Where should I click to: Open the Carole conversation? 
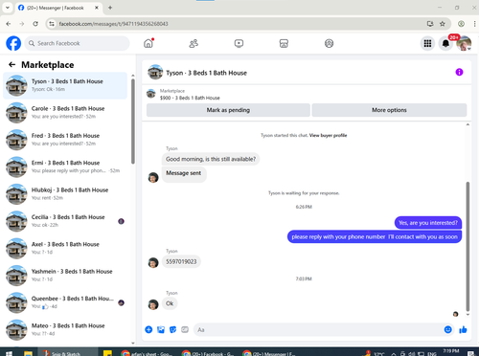point(65,112)
